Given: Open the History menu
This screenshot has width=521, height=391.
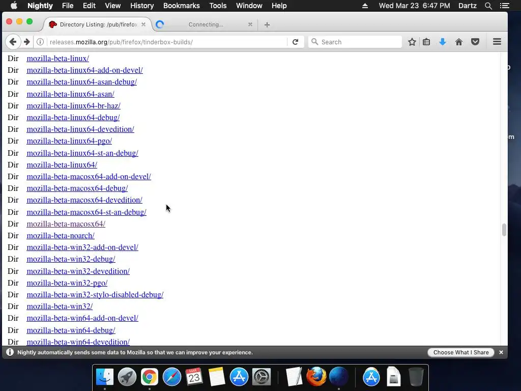Looking at the screenshot, I should (142, 6).
